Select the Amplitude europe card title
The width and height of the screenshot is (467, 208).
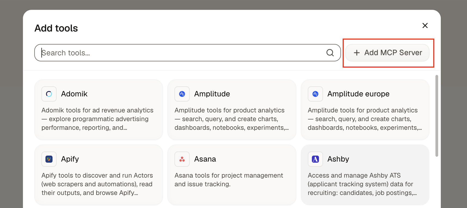358,94
